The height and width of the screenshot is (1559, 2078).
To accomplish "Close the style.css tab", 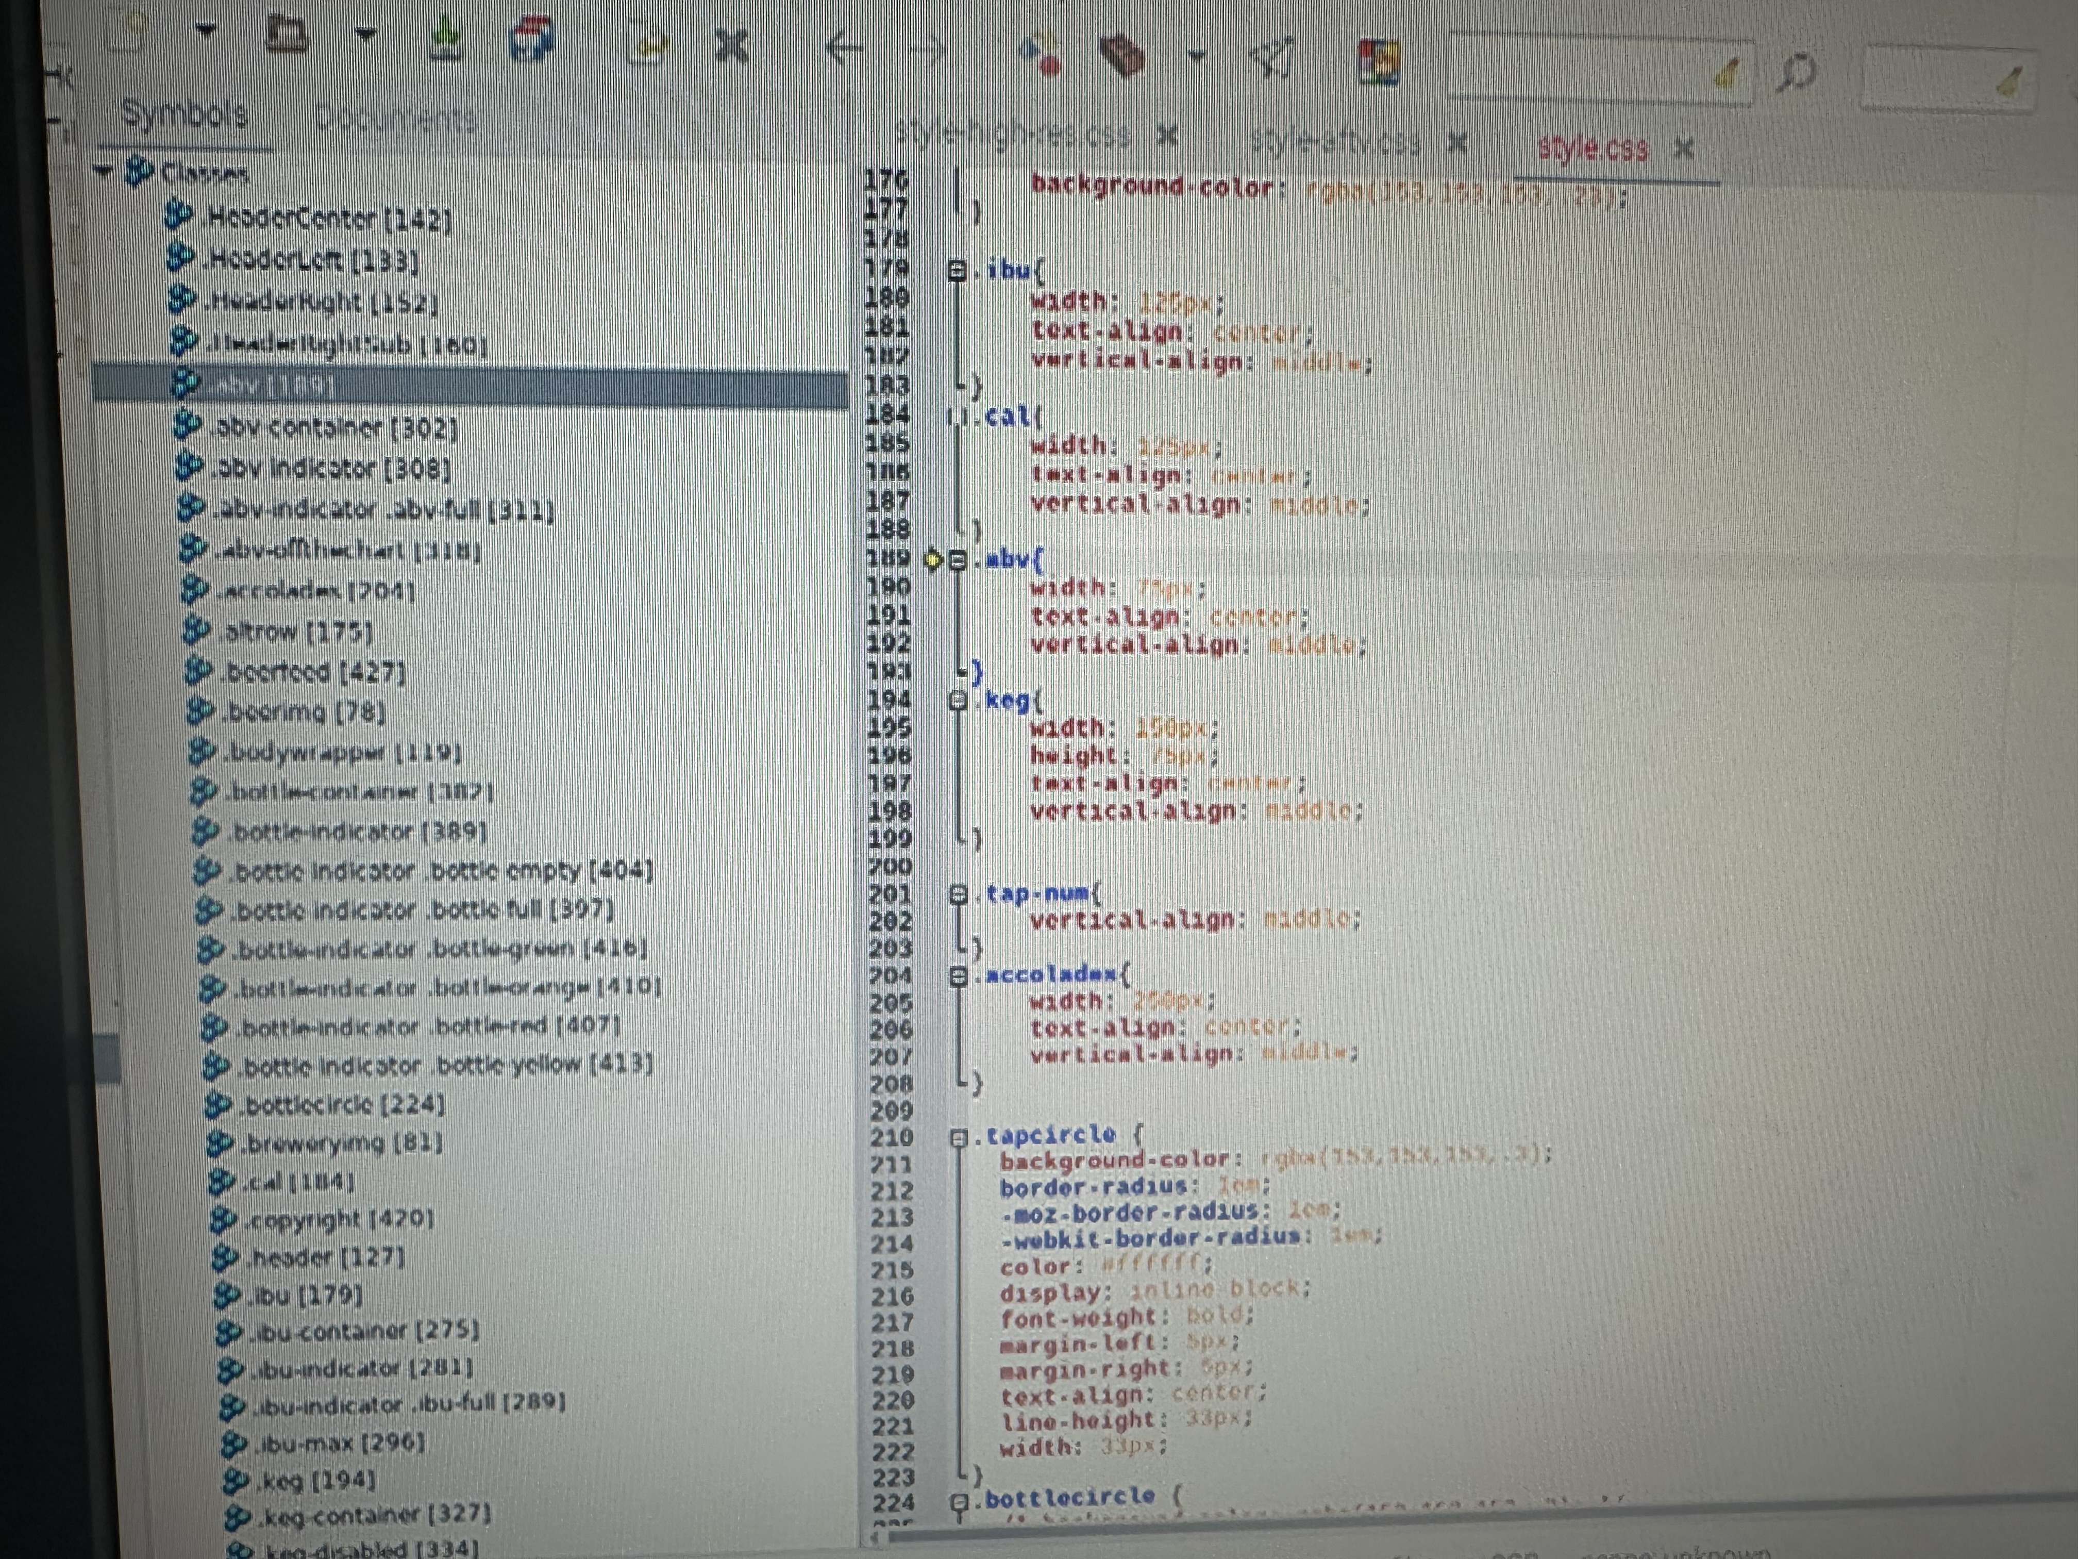I will click(1684, 148).
